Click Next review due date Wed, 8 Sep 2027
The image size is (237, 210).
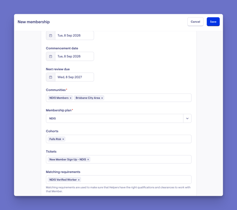[74, 77]
